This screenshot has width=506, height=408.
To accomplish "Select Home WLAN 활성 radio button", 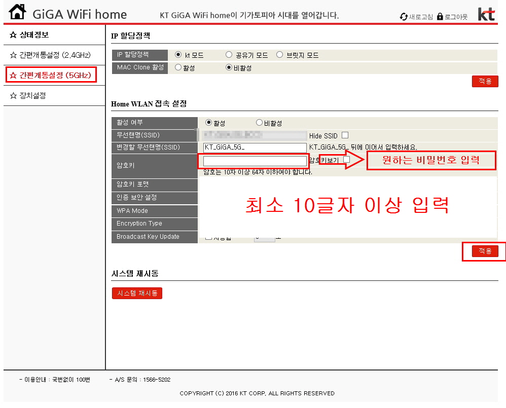I will pyautogui.click(x=208, y=123).
